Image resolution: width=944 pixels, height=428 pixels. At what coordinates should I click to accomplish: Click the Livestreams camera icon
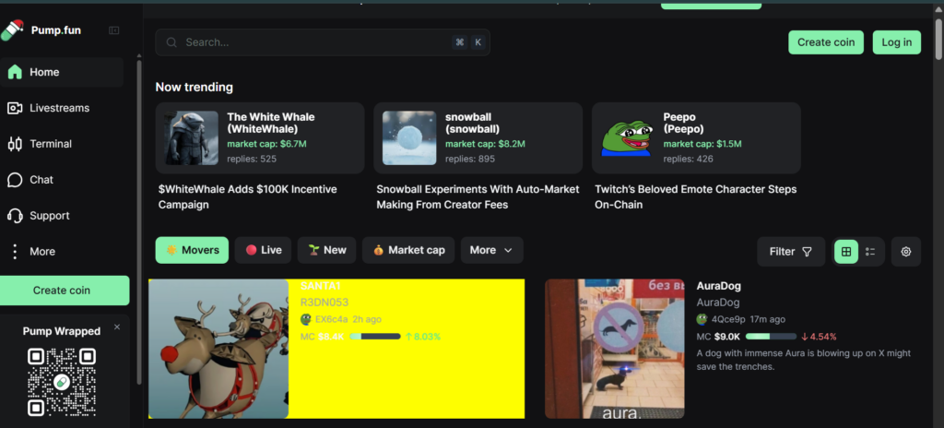(15, 108)
